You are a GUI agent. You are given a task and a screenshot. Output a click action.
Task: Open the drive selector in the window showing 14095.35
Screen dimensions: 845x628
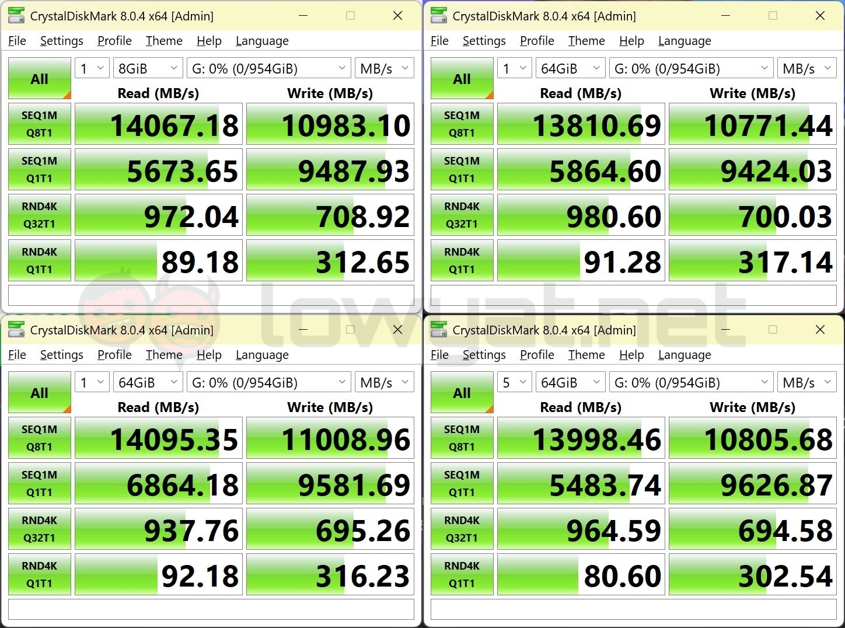pos(268,382)
